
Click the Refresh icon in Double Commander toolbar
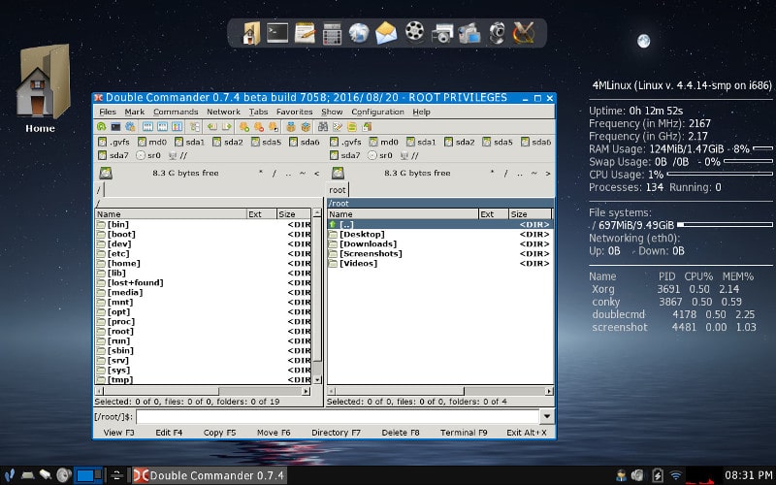coord(101,126)
